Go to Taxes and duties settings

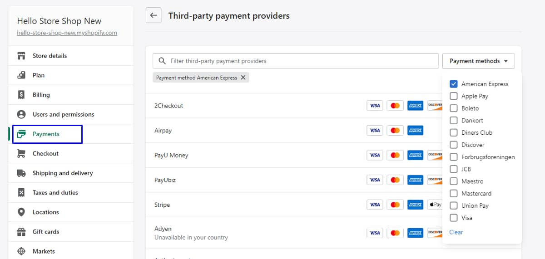pos(55,192)
